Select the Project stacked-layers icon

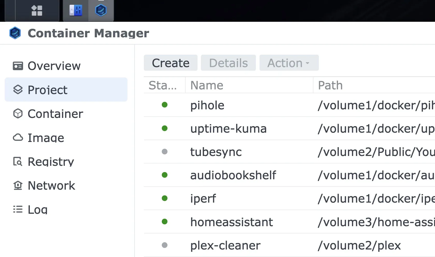pos(18,90)
